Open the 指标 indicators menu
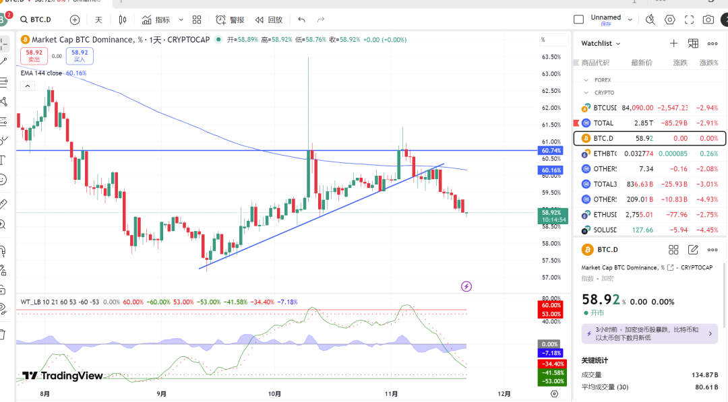The image size is (728, 402). pos(156,20)
